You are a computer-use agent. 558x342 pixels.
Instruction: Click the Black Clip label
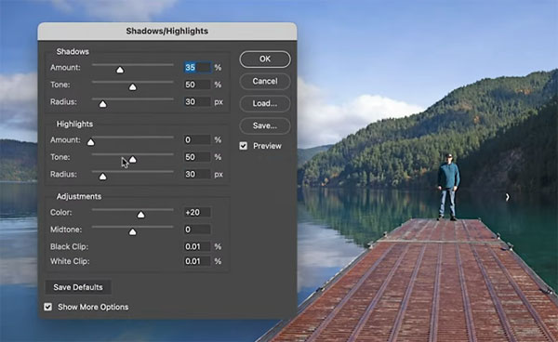point(69,246)
